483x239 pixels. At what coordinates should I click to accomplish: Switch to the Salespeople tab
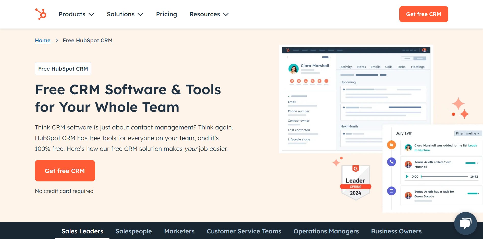coord(134,231)
